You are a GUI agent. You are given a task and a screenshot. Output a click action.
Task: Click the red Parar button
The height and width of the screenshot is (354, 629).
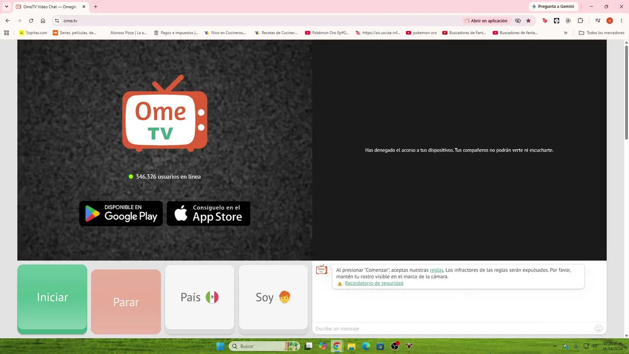126,302
